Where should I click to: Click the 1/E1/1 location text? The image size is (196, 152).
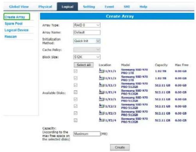coord(111,71)
